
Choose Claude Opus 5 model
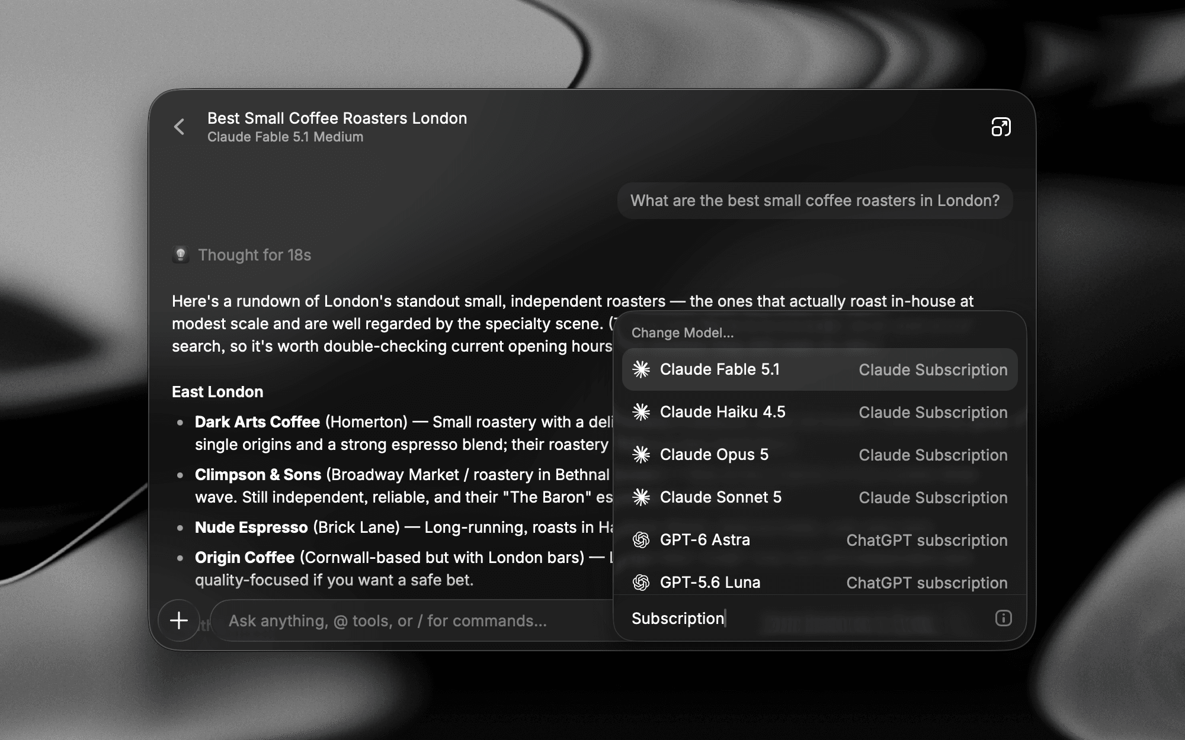819,455
